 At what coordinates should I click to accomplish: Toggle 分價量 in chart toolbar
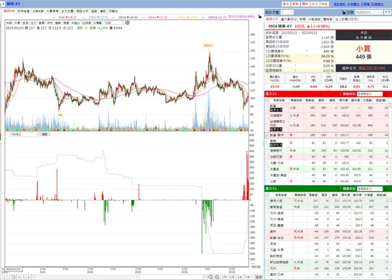(x=97, y=23)
